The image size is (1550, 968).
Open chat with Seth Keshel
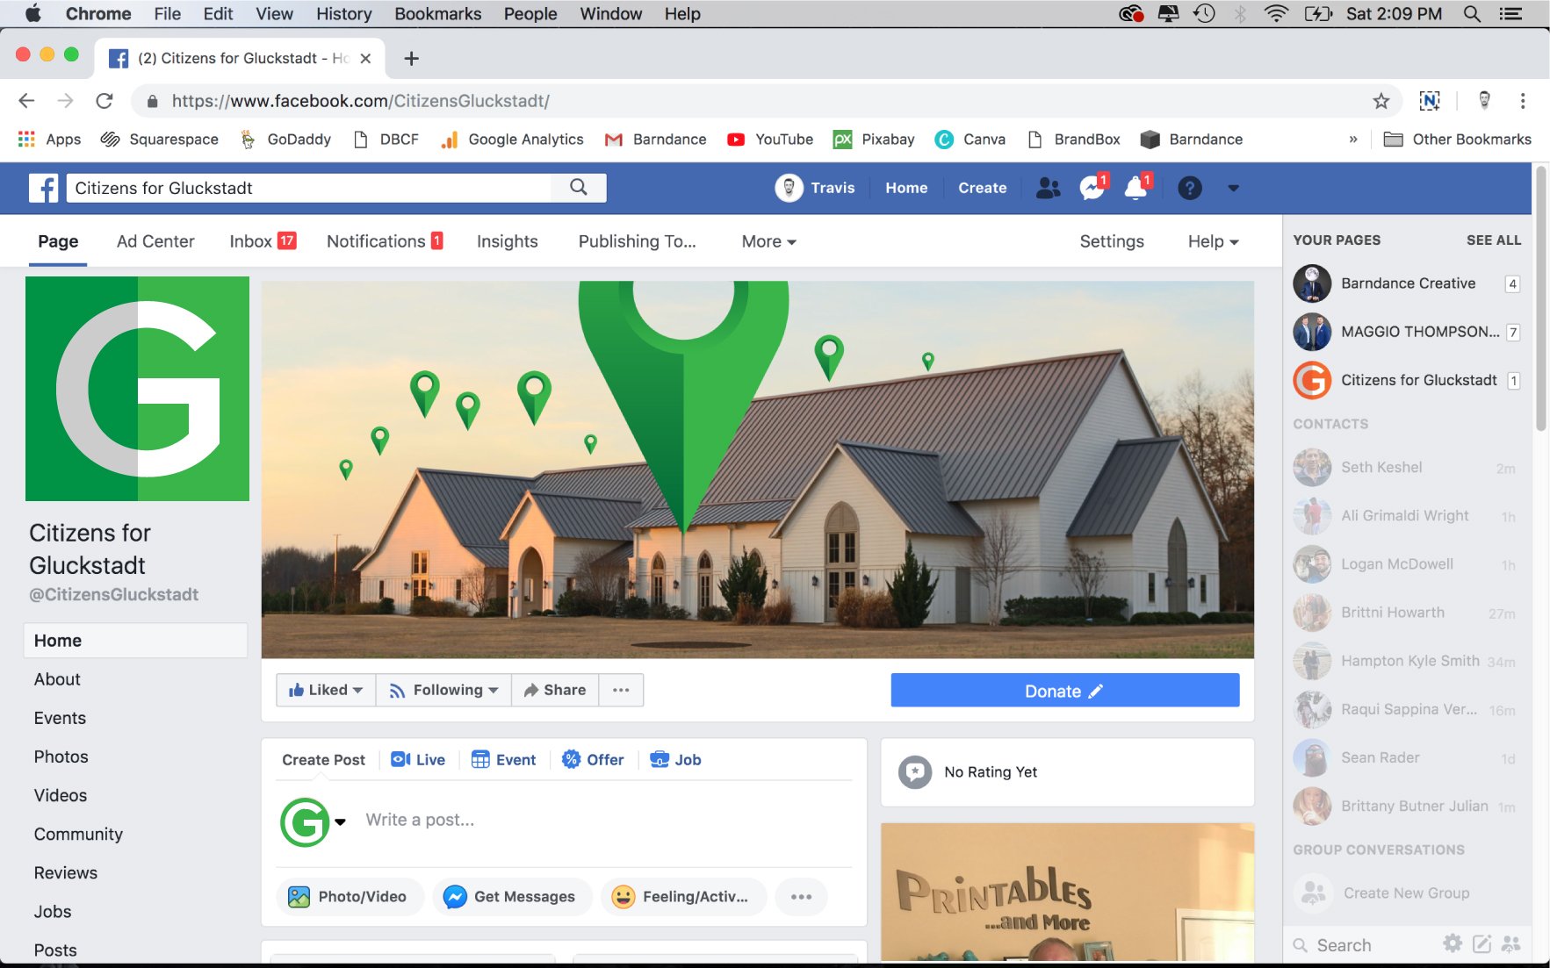point(1405,468)
